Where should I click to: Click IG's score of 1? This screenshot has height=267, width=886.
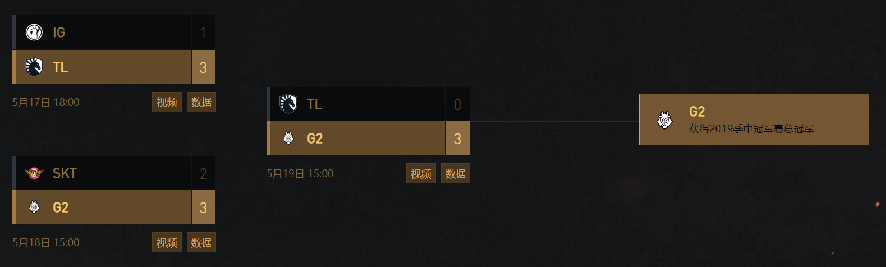pos(203,33)
